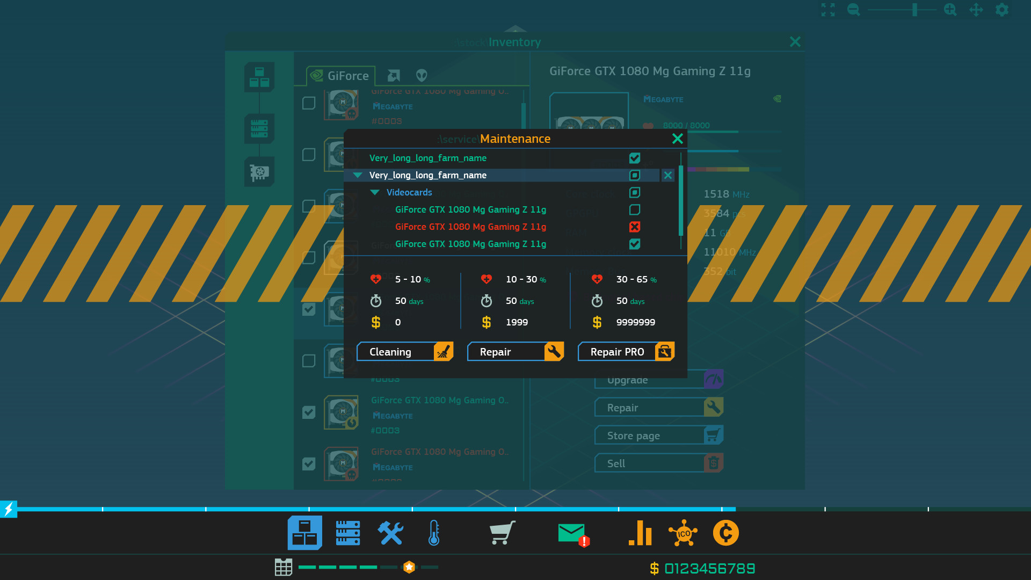This screenshot has height=580, width=1031.
Task: Select the tools icon in the taskbar
Action: 390,533
